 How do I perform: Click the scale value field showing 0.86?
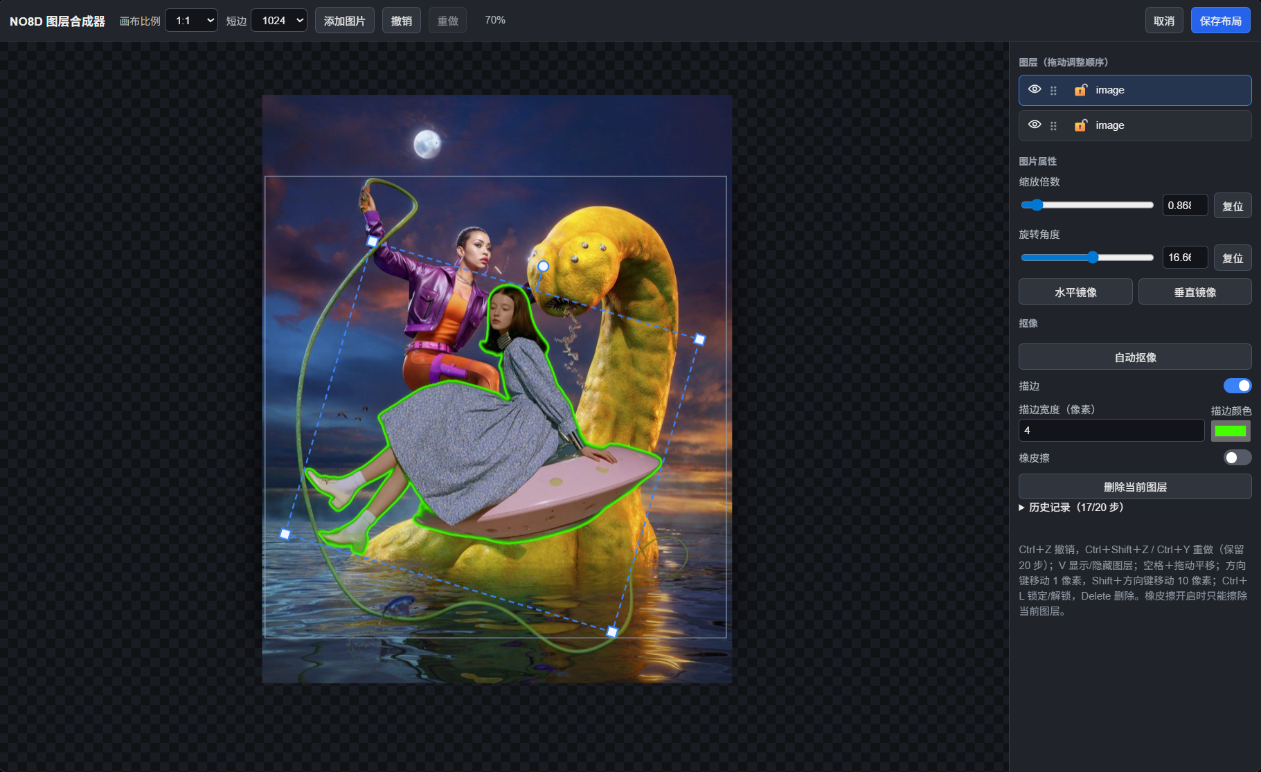[1186, 205]
